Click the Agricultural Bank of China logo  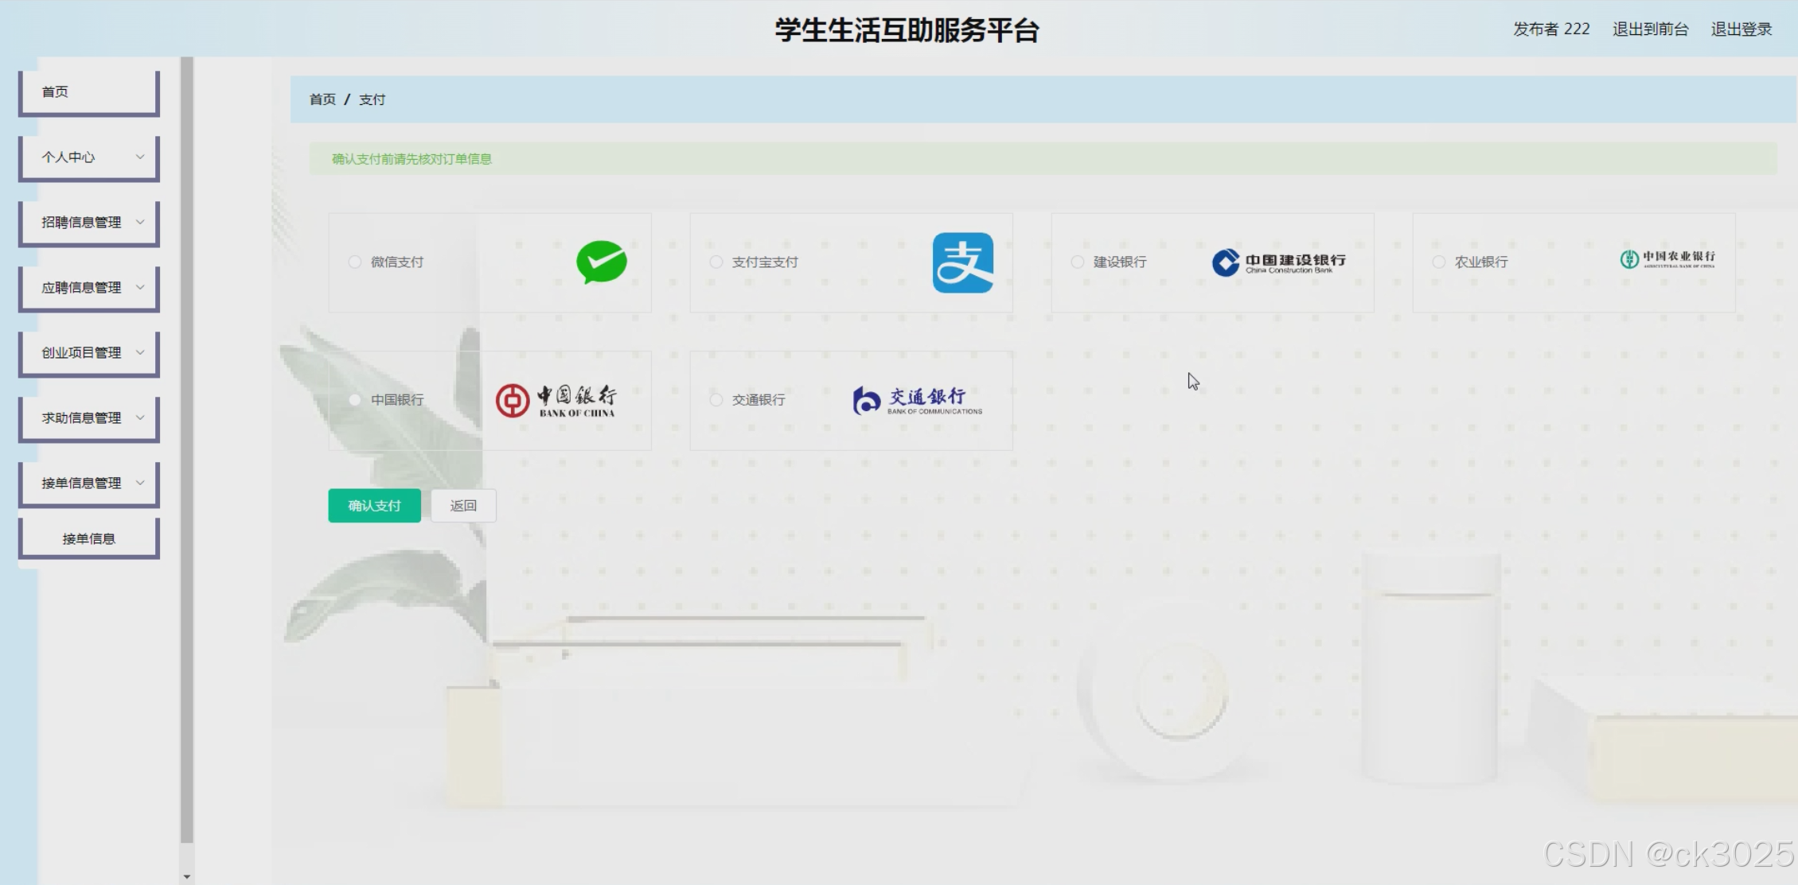pyautogui.click(x=1667, y=259)
